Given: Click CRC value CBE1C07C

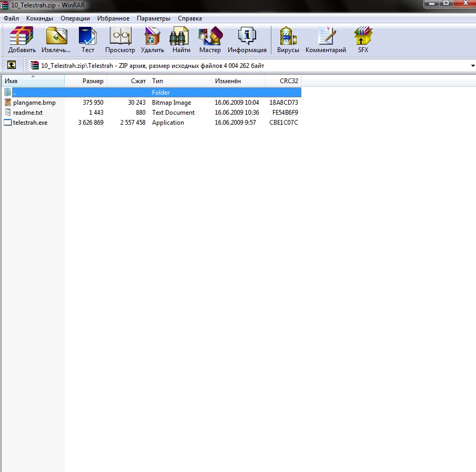Looking at the screenshot, I should [x=283, y=123].
